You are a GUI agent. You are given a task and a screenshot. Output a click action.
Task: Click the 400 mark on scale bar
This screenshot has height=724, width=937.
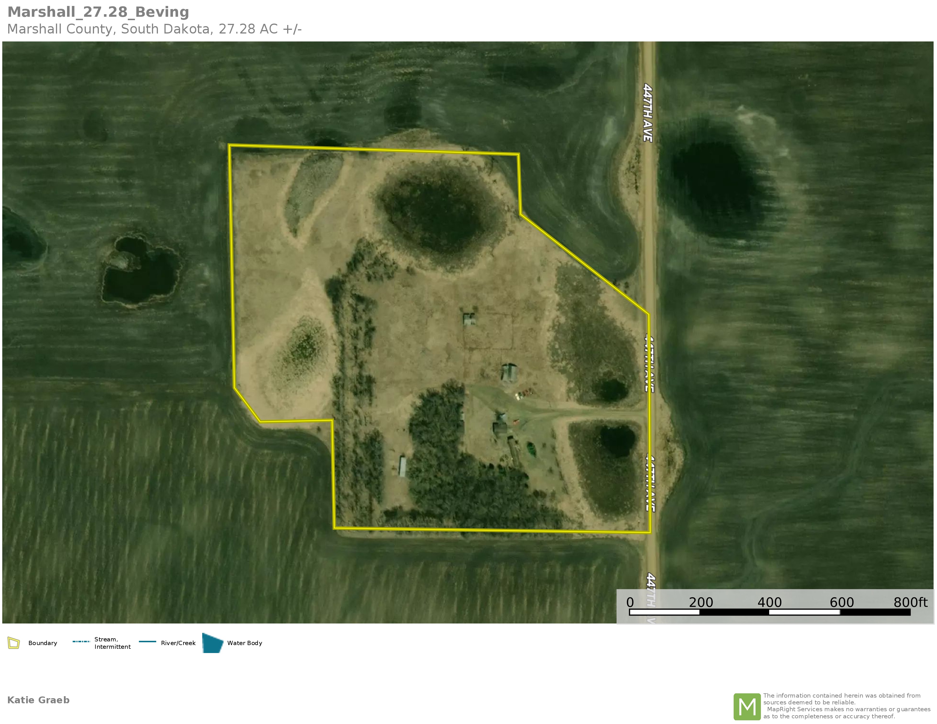769,602
